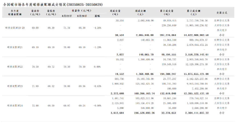Select the 碳排放配额21 row label

[x=15, y=47]
